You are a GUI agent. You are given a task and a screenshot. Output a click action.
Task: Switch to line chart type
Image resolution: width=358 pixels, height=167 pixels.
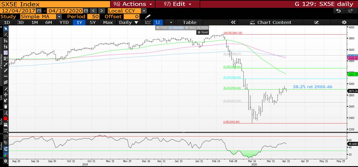pos(148,22)
